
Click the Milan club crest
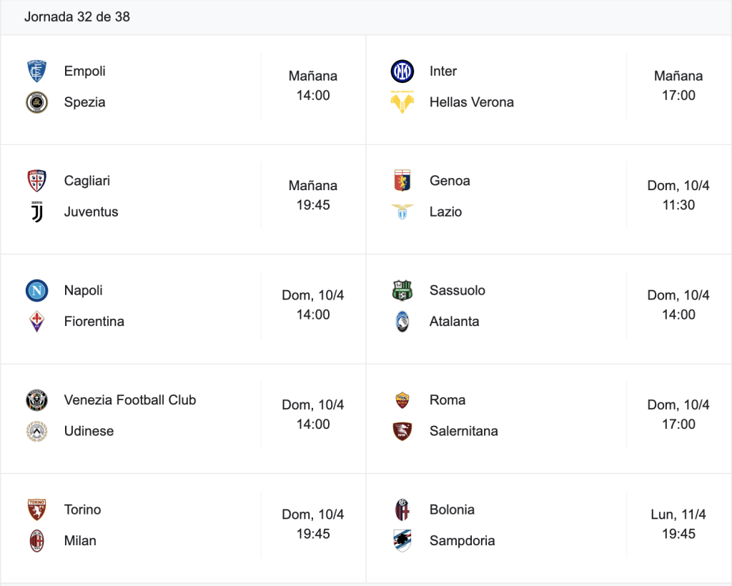(37, 541)
